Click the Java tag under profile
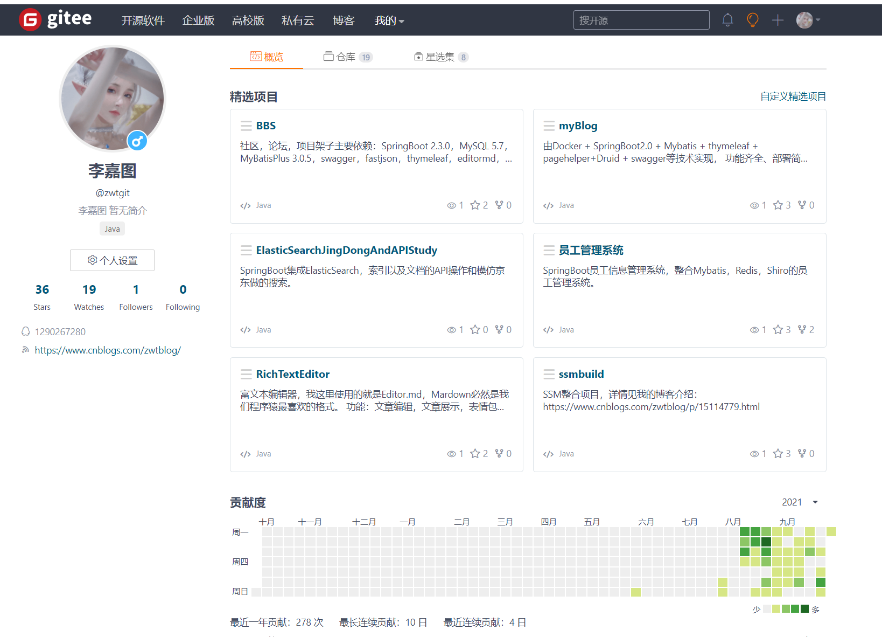Screen dimensions: 882x637 click(112, 229)
